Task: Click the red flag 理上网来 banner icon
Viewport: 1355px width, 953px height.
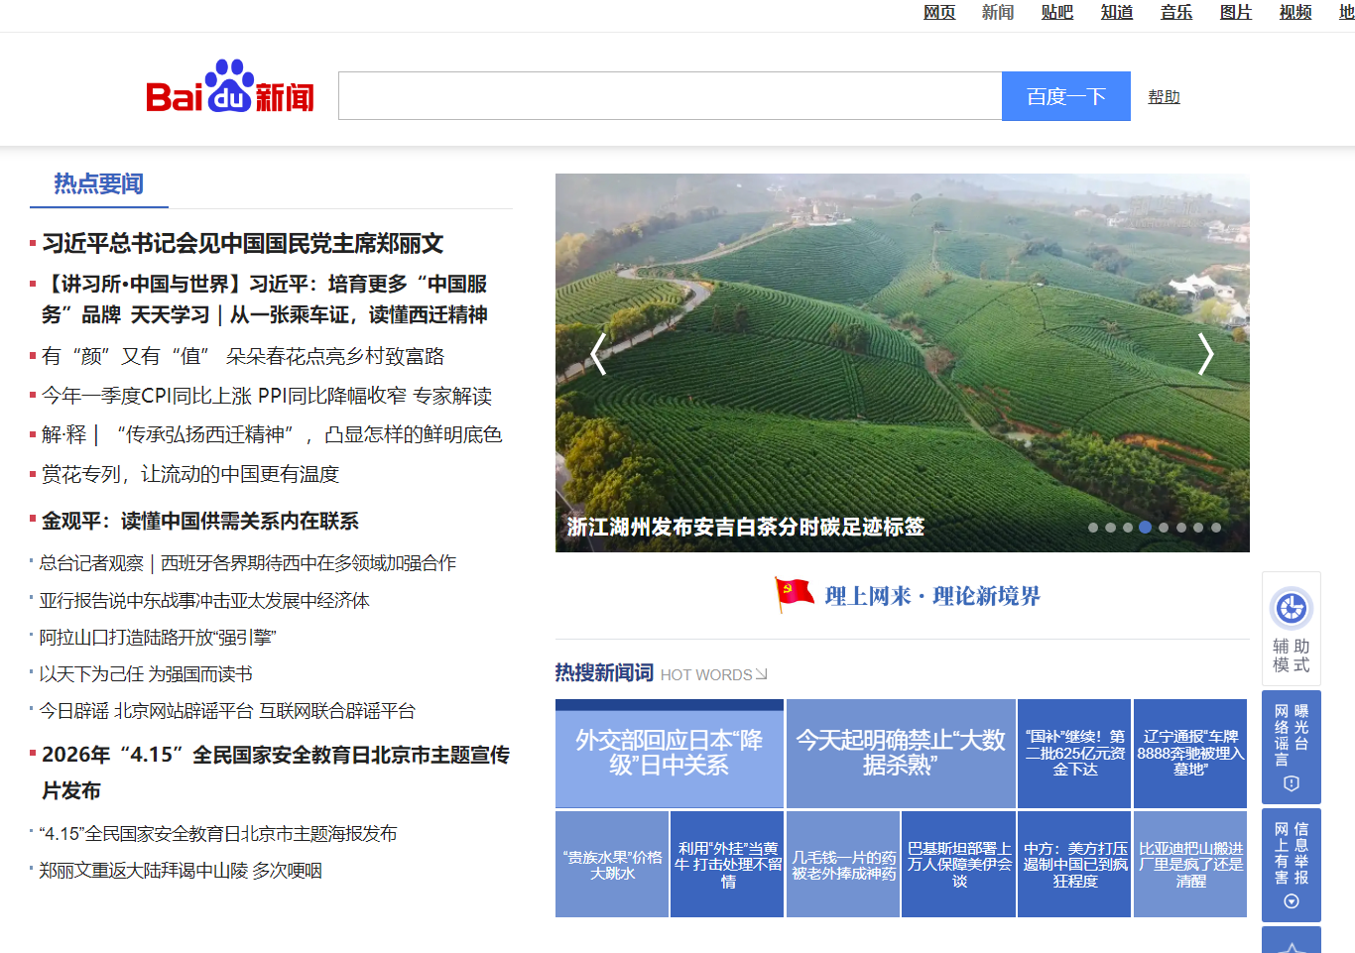Action: 794,595
